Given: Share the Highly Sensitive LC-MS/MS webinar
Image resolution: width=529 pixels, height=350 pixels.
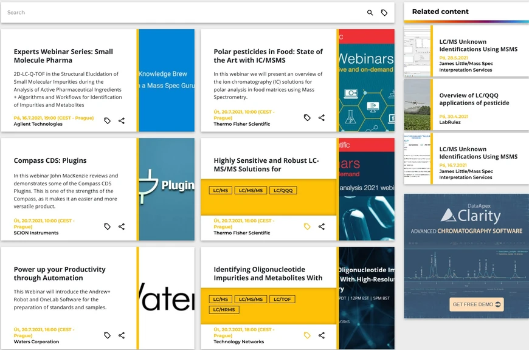Looking at the screenshot, I should pos(322,227).
